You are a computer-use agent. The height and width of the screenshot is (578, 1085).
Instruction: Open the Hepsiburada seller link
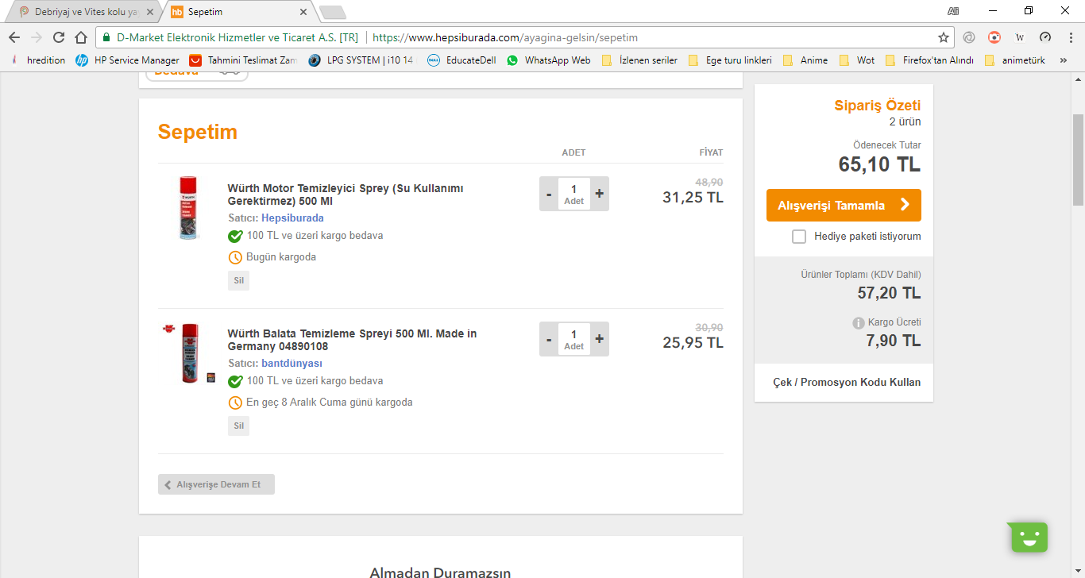coord(292,218)
